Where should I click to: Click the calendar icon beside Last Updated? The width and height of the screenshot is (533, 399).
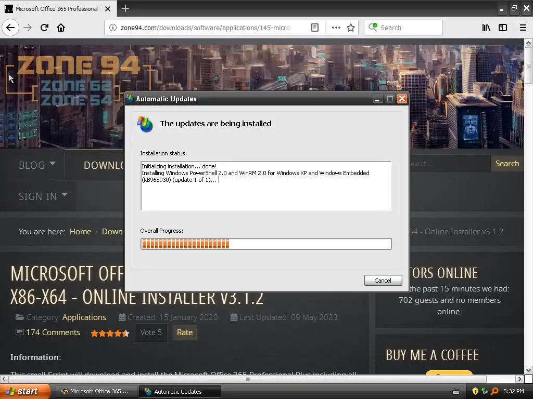[234, 317]
